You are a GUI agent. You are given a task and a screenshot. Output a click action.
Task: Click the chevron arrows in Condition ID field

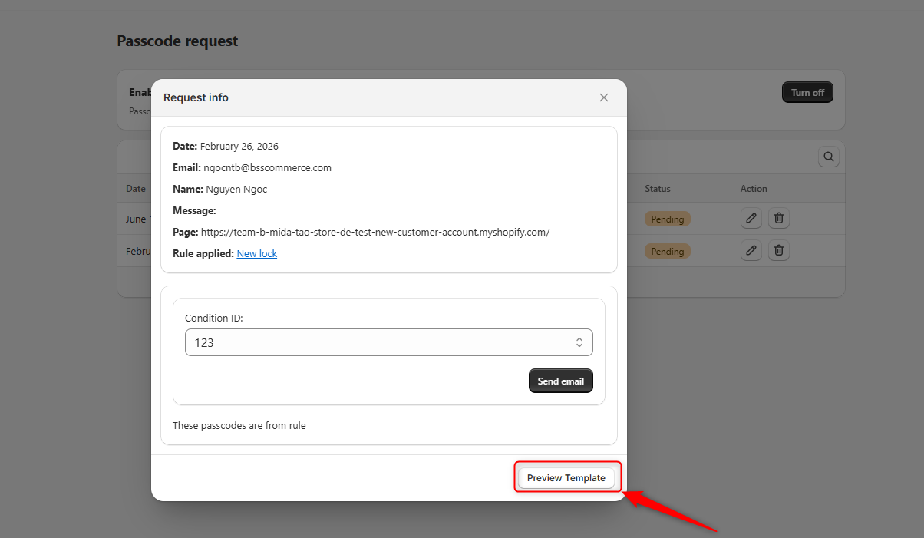[579, 343]
